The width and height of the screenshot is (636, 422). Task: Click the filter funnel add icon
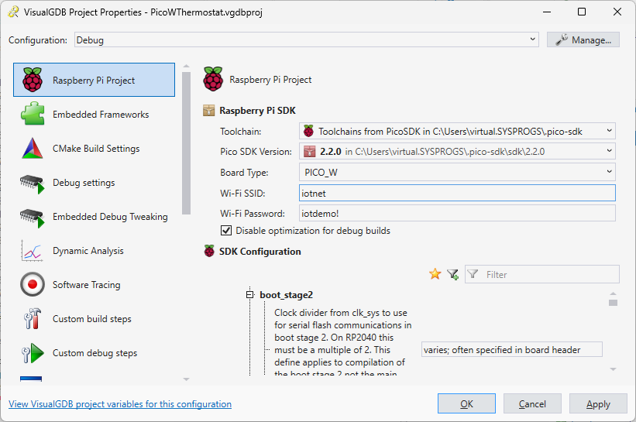coord(452,274)
